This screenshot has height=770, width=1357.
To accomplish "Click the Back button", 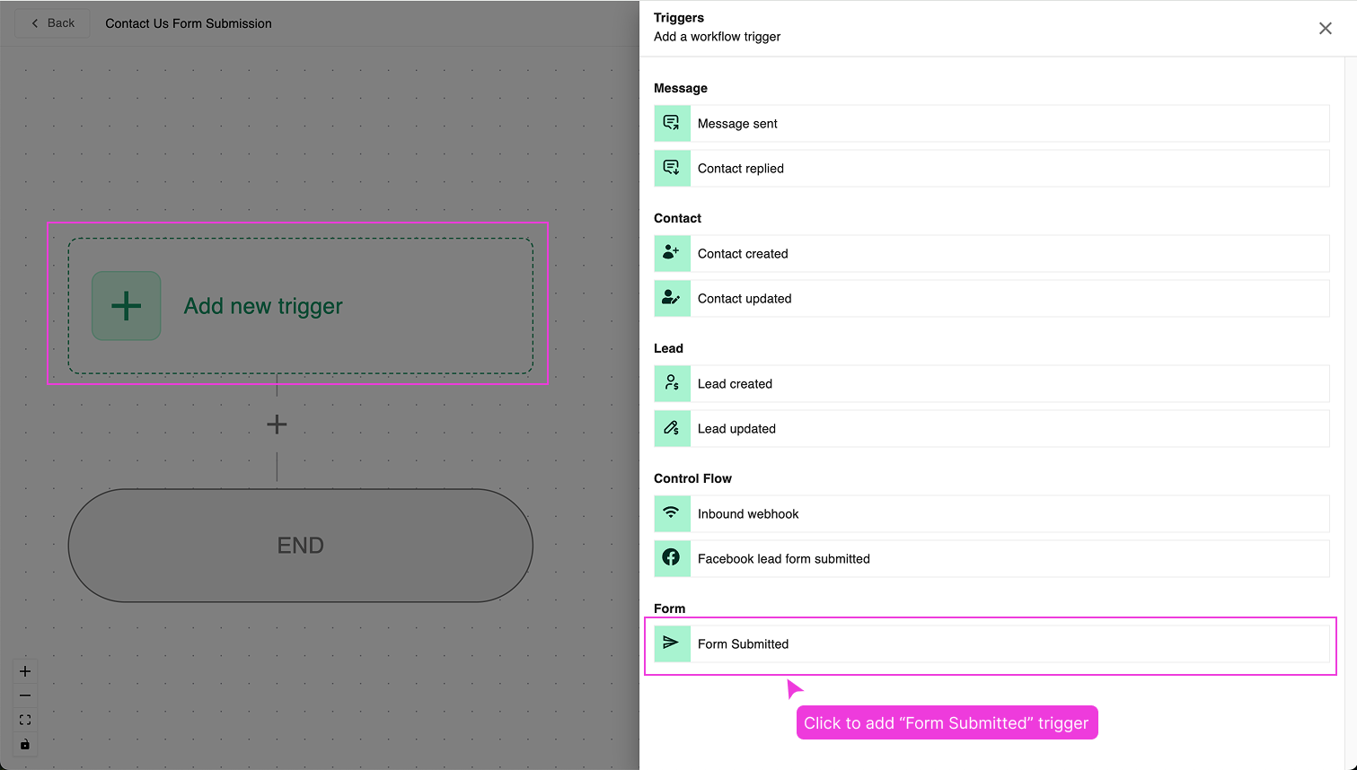I will tap(51, 22).
